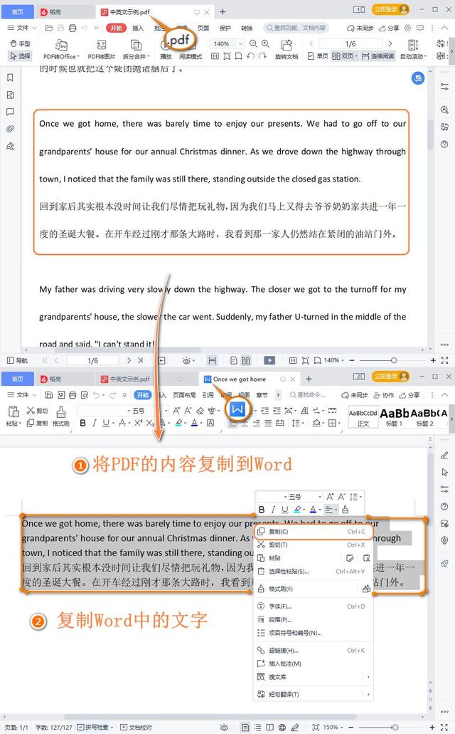Open the thumbnail panel in PDF left sidebar
Image resolution: width=455 pixels, height=734 pixels.
(10, 95)
